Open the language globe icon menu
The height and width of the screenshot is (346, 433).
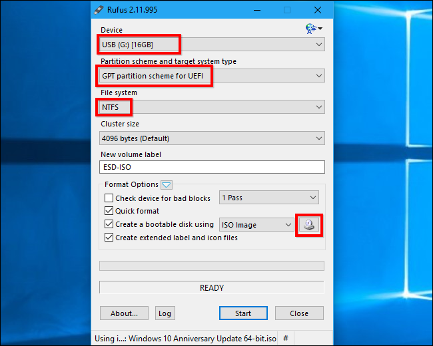(312, 29)
